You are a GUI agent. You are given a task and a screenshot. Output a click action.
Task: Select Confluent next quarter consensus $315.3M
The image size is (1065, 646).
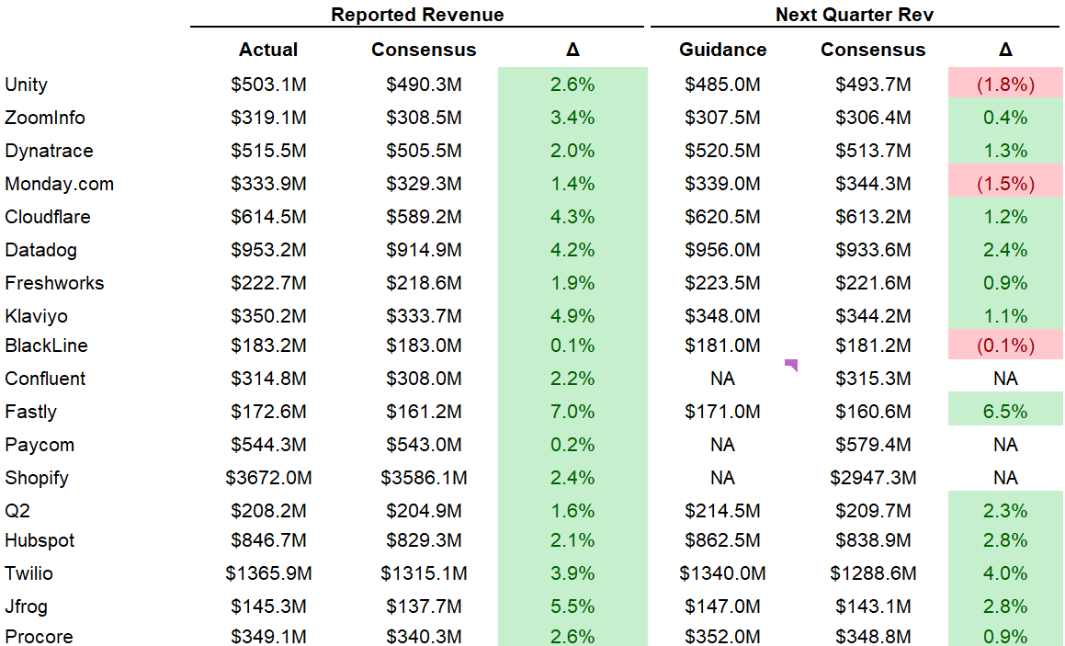(x=873, y=379)
